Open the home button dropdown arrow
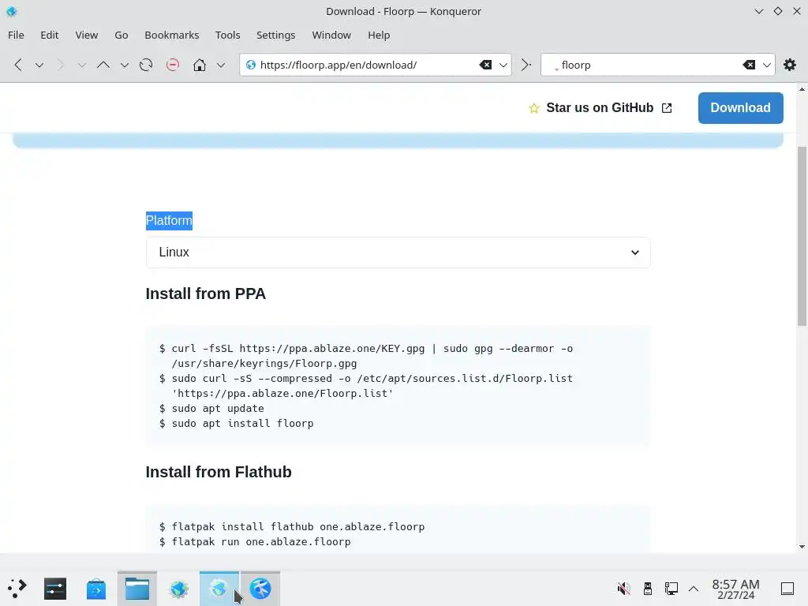Viewport: 808px width, 606px height. 221,65
